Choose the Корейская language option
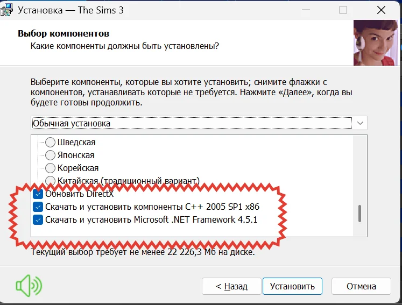The image size is (402, 305). tap(50, 168)
